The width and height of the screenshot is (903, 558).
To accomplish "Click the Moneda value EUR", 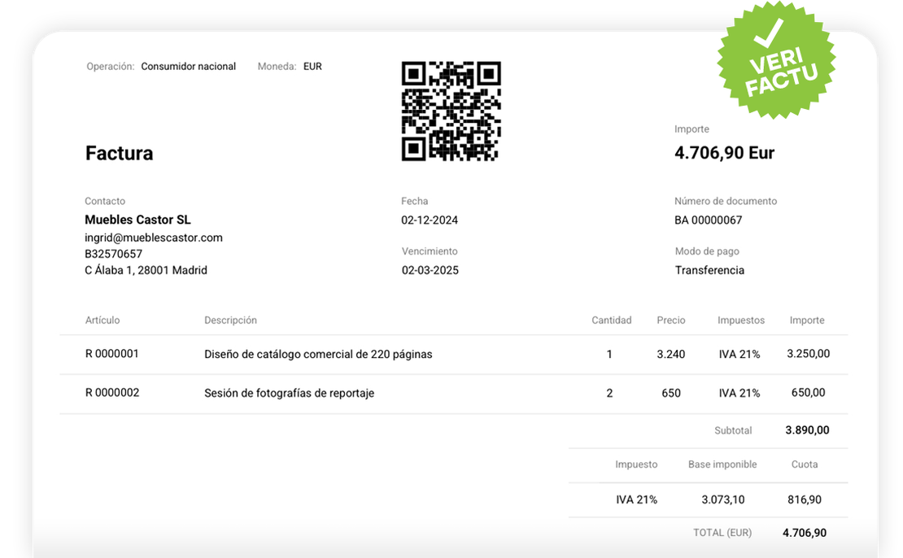I will click(312, 67).
